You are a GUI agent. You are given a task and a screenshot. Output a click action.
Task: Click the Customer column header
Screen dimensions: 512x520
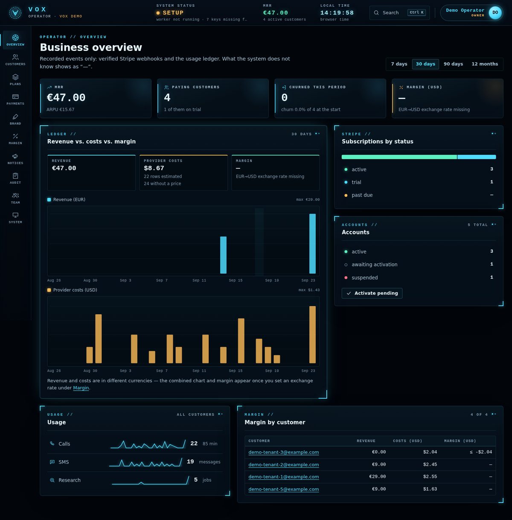coord(259,441)
